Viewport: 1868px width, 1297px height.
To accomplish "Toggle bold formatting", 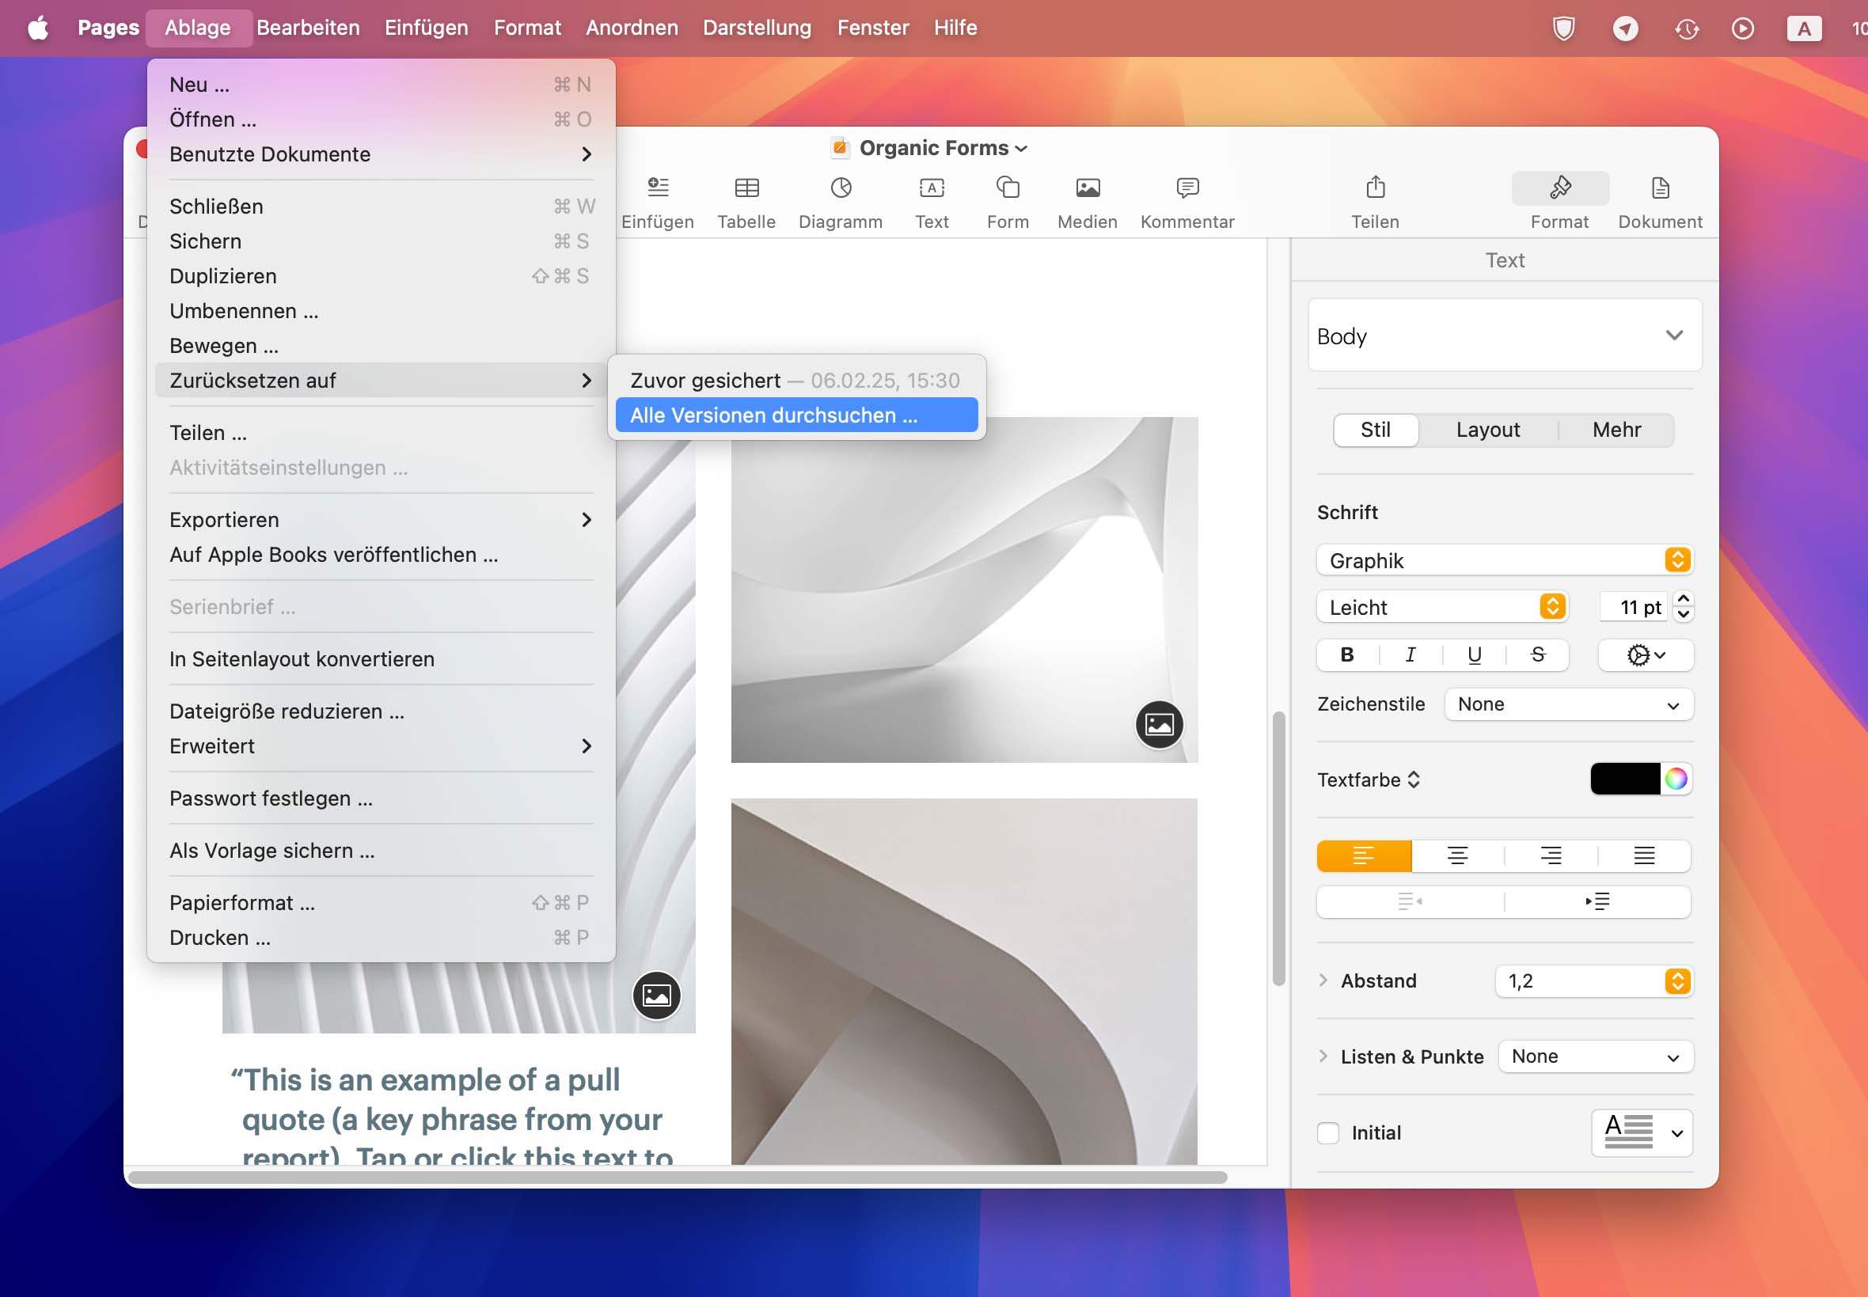I will click(1347, 655).
